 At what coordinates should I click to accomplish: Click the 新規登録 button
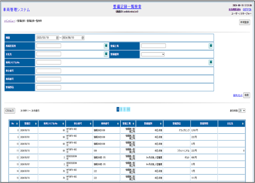pos(245,22)
